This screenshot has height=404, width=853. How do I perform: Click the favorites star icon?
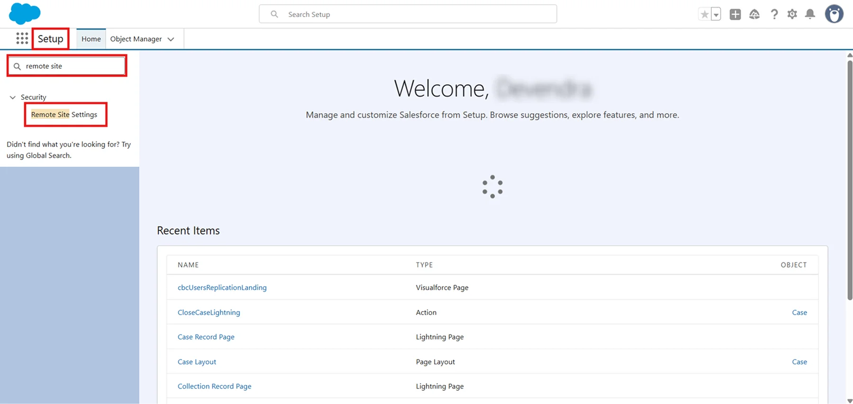click(x=705, y=14)
